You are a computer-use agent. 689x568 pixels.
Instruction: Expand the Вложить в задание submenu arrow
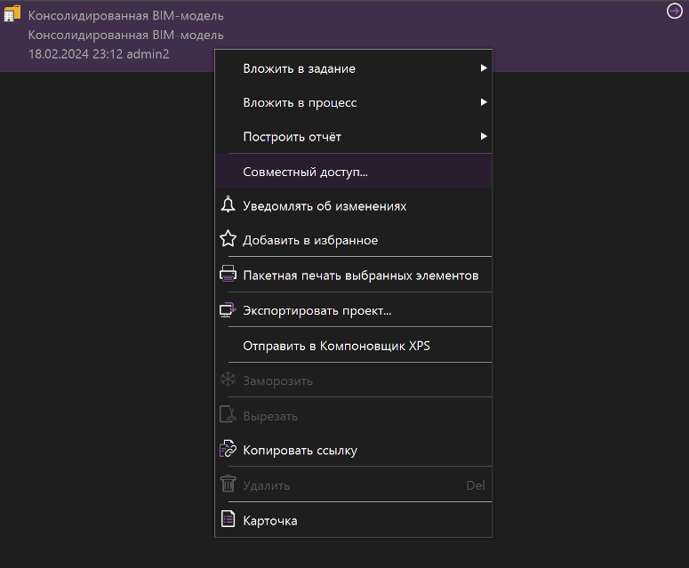(484, 68)
